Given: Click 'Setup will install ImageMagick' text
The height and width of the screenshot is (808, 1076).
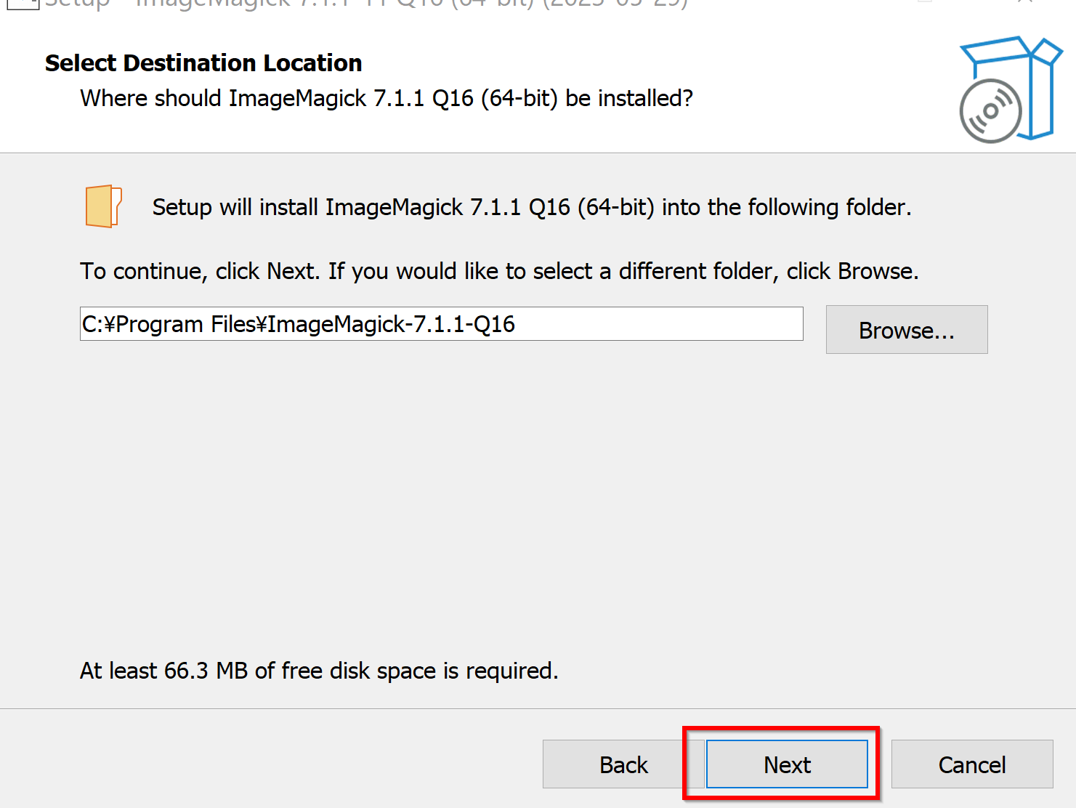Looking at the screenshot, I should pyautogui.click(x=532, y=207).
